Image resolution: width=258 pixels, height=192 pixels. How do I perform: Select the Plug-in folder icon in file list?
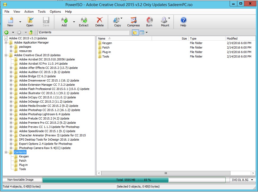[x=100, y=52]
